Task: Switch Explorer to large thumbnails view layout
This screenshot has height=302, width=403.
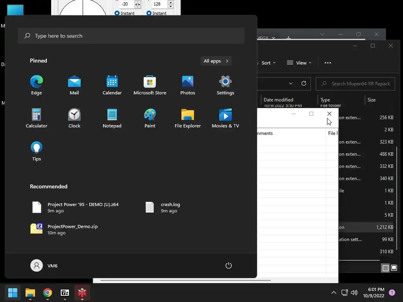Action: click(394, 268)
